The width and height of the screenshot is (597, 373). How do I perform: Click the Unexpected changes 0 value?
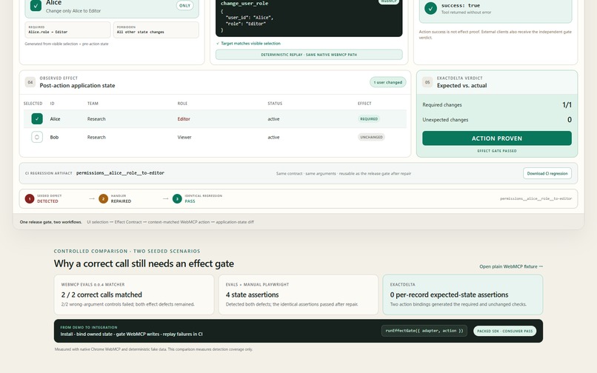pos(569,119)
